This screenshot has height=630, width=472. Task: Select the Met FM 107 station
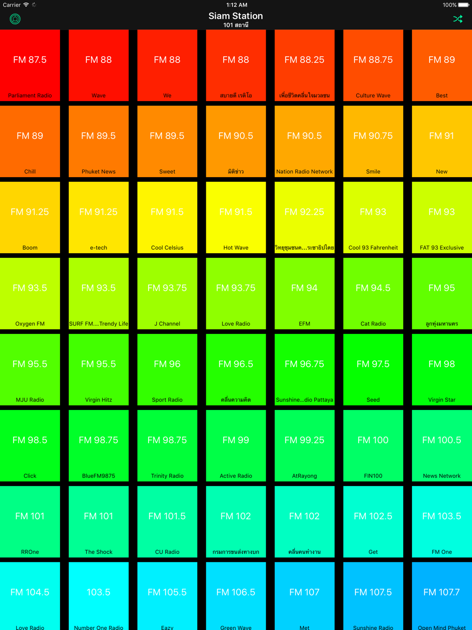pyautogui.click(x=304, y=596)
